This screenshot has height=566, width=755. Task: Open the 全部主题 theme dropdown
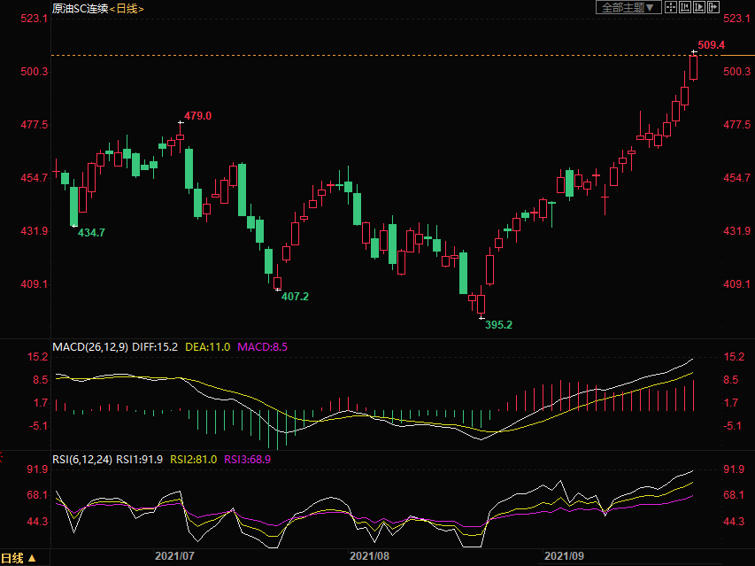629,8
